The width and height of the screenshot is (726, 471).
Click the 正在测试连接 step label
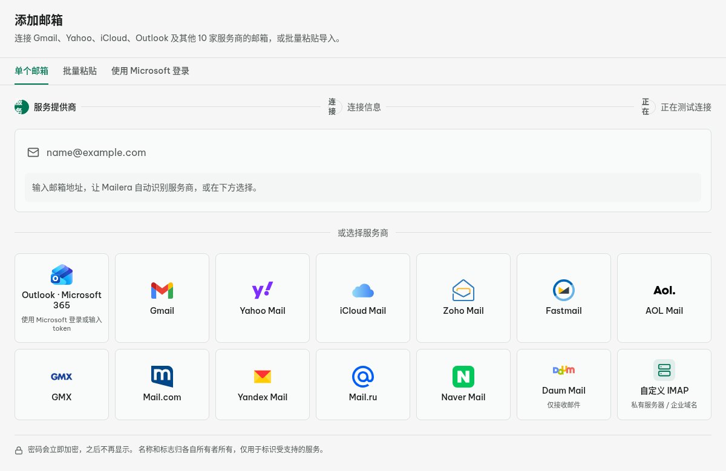tap(686, 107)
